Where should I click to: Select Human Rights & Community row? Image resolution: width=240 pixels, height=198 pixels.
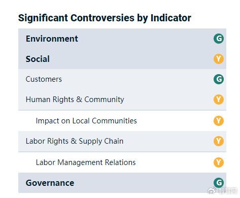[122, 100]
